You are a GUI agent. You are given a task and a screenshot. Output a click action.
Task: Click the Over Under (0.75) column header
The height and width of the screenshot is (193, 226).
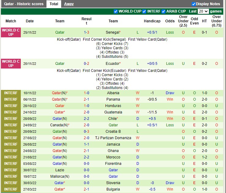click(217, 21)
